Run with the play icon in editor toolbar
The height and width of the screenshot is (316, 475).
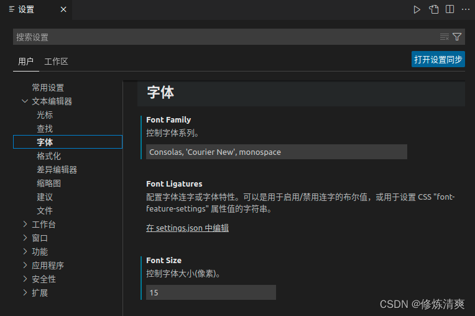[417, 10]
